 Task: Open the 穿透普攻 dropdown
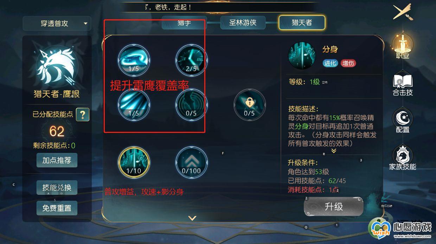[57, 24]
